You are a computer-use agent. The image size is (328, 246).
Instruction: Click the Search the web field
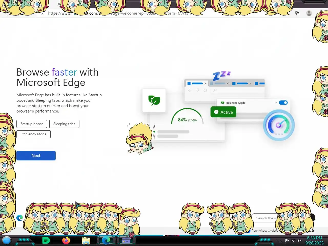click(266, 218)
